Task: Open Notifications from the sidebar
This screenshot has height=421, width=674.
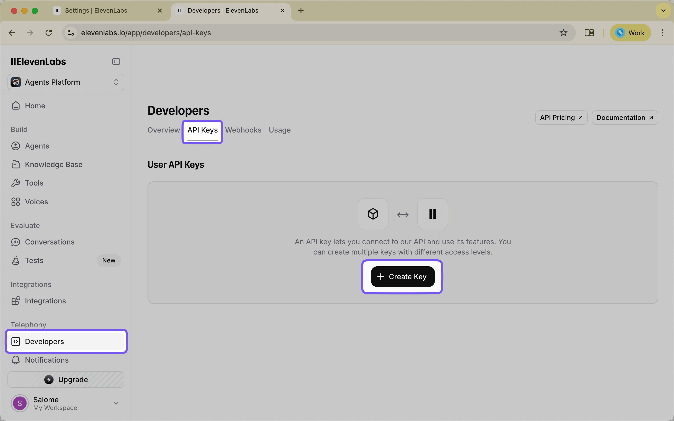Action: (46, 360)
